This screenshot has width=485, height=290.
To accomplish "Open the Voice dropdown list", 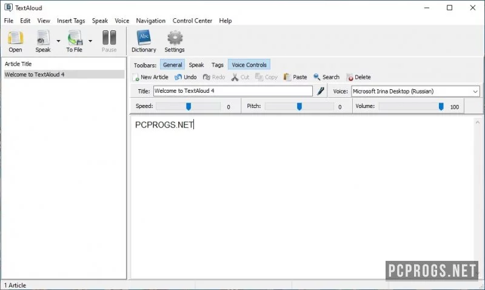I will click(x=475, y=91).
